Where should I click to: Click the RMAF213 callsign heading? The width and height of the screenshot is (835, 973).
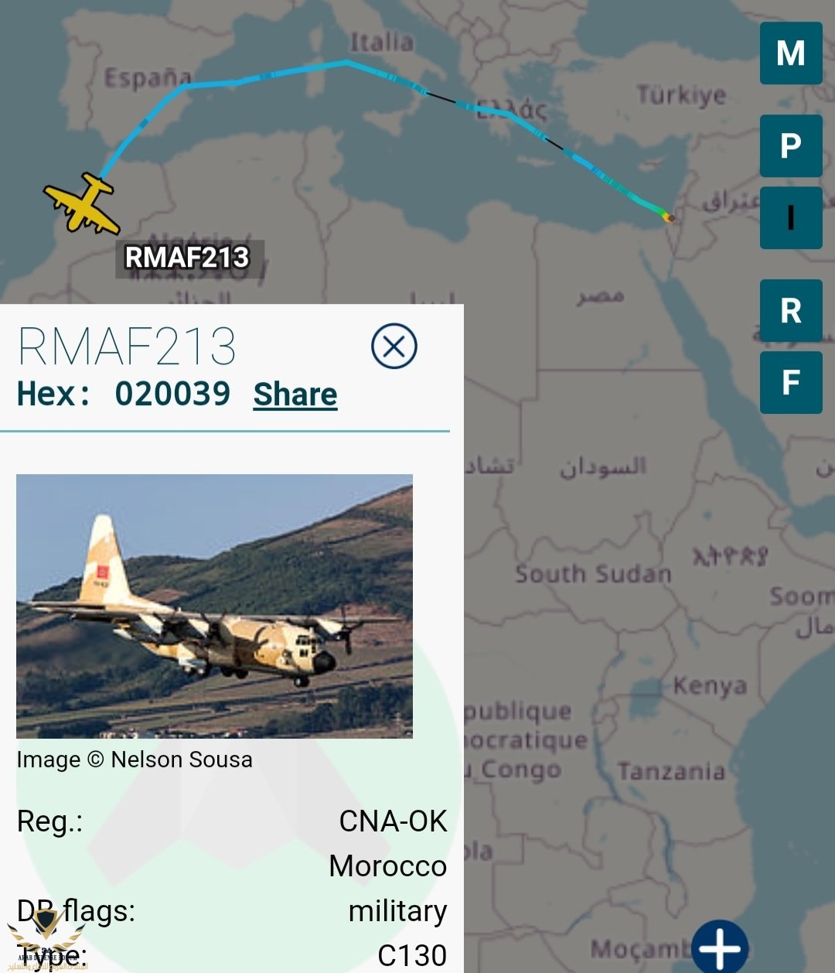coord(127,346)
